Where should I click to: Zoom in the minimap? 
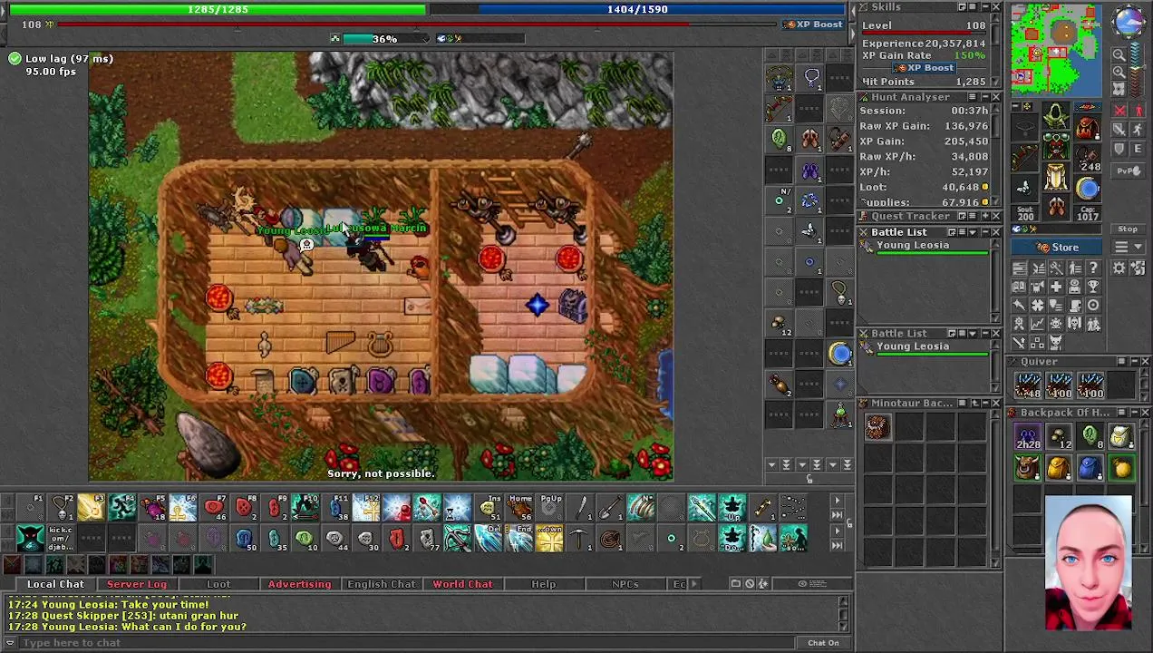tap(1119, 72)
